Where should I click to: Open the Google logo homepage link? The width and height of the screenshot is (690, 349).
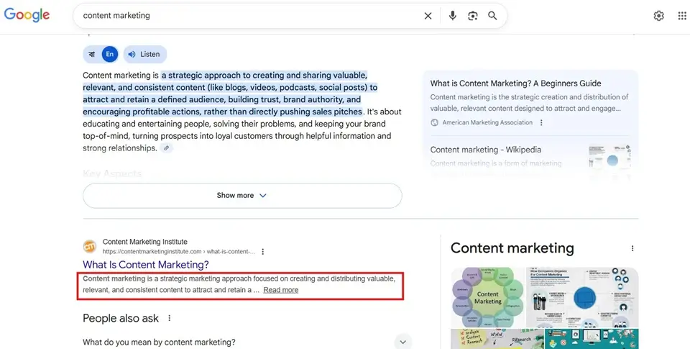click(x=27, y=15)
